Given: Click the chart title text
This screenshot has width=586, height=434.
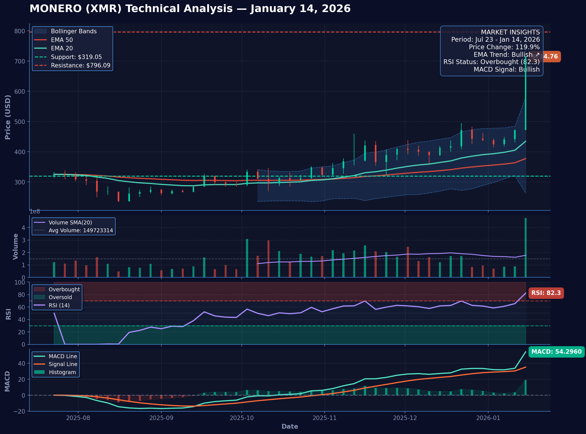Looking at the screenshot, I should (x=190, y=9).
